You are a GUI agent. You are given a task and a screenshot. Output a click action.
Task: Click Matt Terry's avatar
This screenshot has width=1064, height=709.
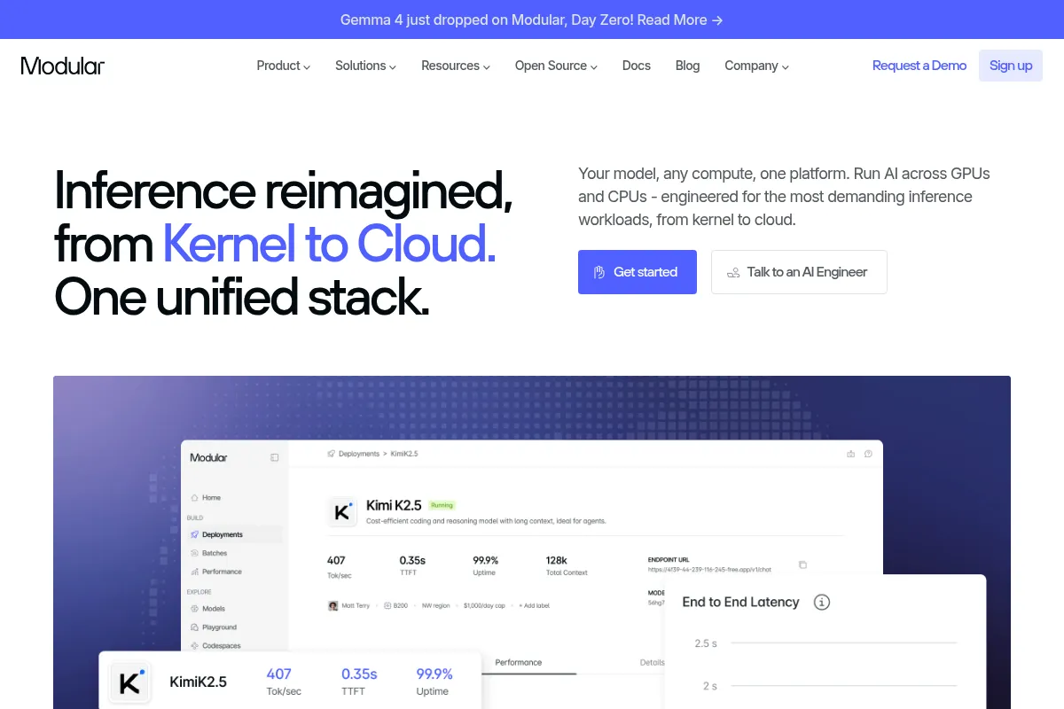click(x=332, y=605)
